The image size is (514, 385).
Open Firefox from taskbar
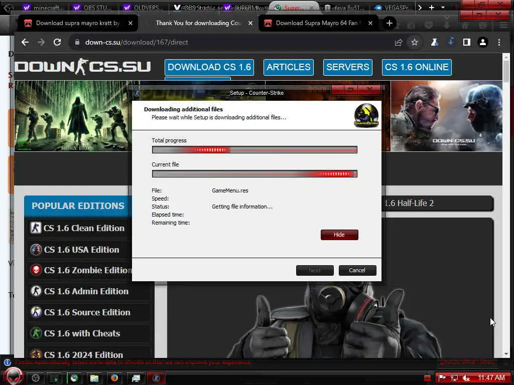tap(114, 378)
